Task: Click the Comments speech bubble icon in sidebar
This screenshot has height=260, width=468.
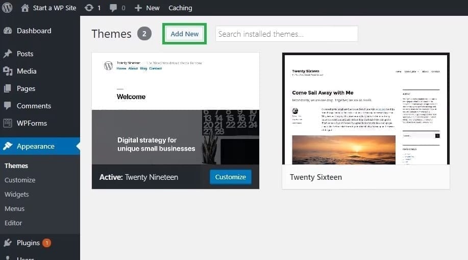Action: pyautogui.click(x=8, y=106)
